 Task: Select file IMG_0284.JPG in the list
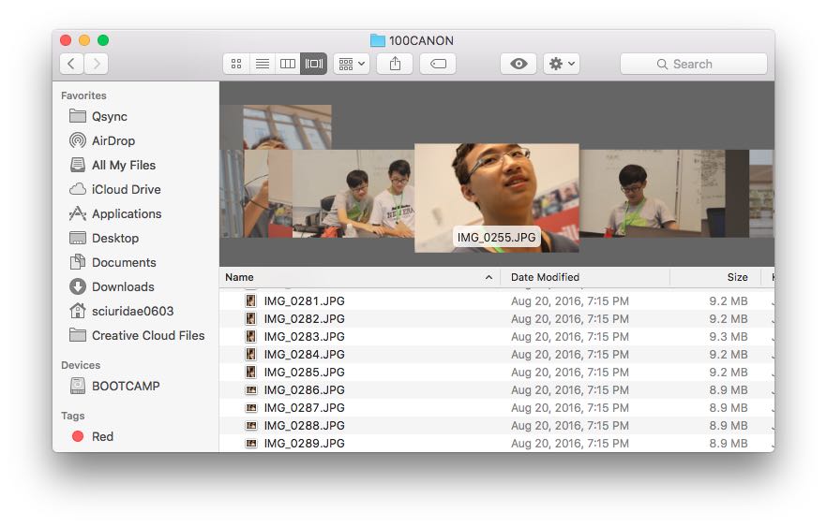(304, 354)
